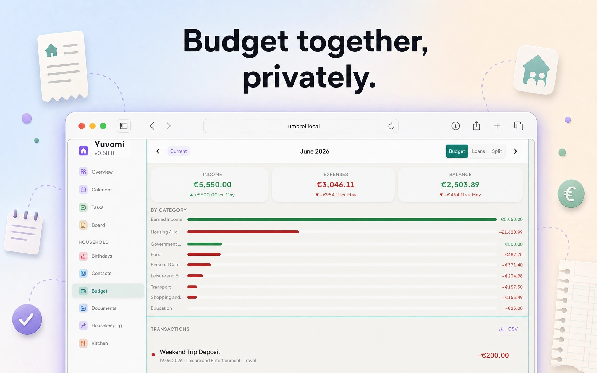Open Tasks in the sidebar

tap(97, 207)
